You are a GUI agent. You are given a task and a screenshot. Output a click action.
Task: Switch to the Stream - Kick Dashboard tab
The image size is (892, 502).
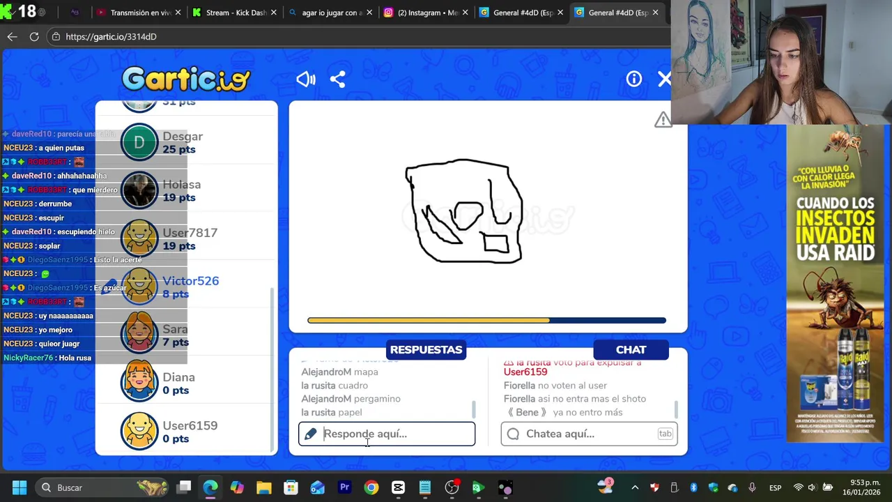[x=235, y=13]
